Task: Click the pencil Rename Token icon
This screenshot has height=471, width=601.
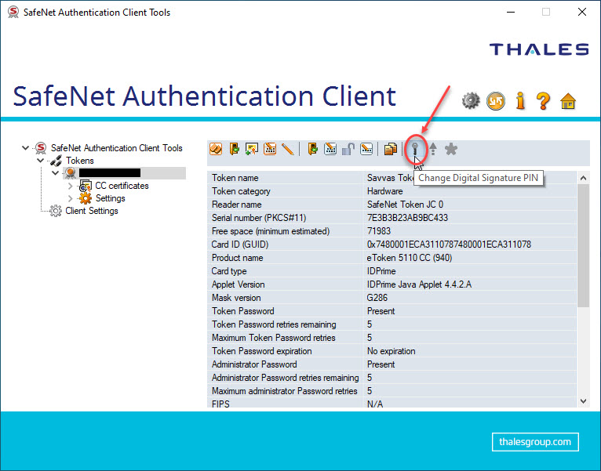Action: tap(288, 149)
